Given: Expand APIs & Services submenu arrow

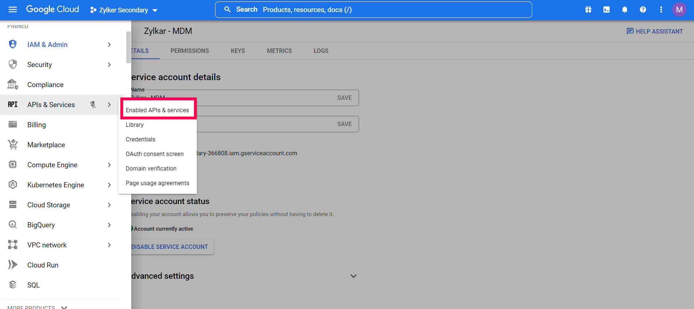Looking at the screenshot, I should (109, 105).
